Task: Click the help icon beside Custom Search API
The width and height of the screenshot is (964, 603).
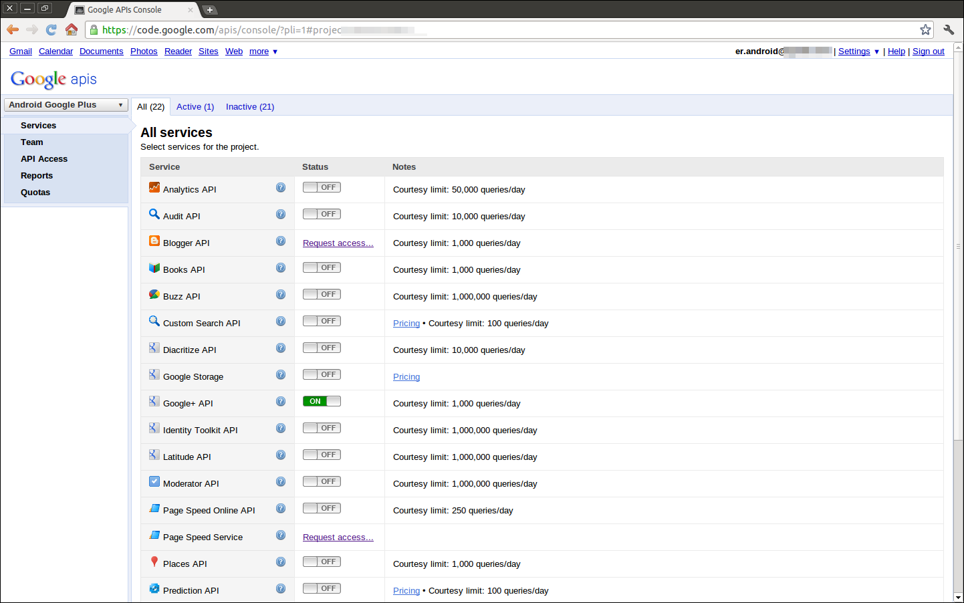Action: tap(280, 321)
